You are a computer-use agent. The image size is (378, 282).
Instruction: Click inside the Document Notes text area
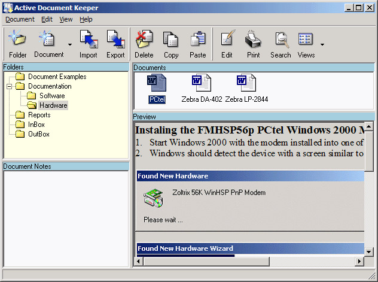click(66, 219)
